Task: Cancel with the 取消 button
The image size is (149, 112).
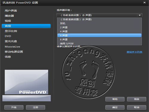Action: click(136, 108)
